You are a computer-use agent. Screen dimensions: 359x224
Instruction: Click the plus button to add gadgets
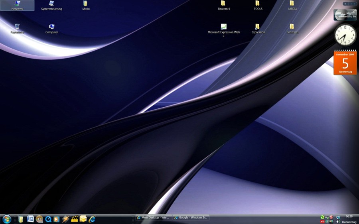click(x=345, y=4)
